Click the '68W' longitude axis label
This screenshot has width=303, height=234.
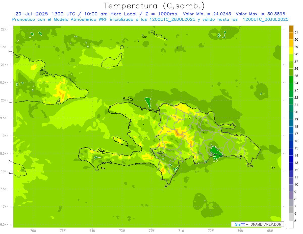pos(270,230)
